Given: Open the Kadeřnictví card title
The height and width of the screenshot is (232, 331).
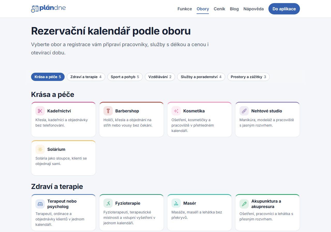Looking at the screenshot, I should [59, 111].
